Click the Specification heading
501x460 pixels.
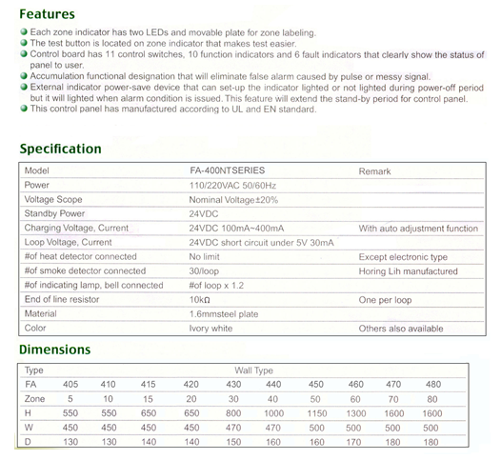(x=60, y=150)
